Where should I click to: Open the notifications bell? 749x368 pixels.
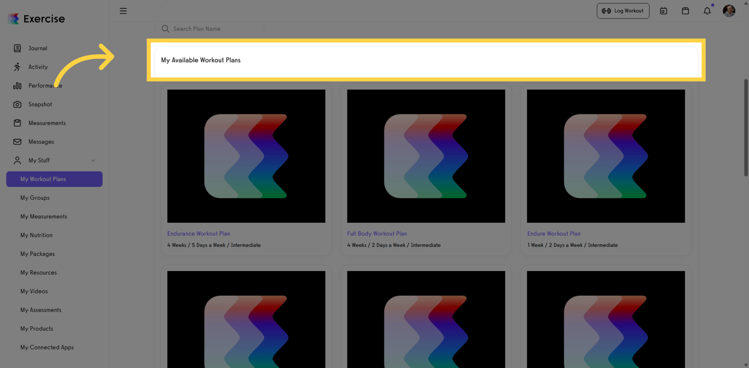(x=707, y=11)
